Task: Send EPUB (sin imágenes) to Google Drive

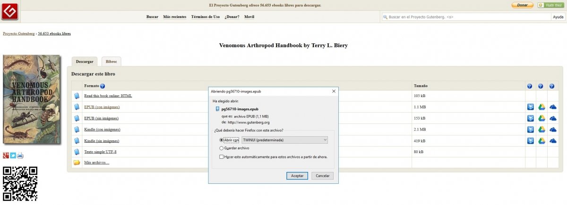Action: coord(541,118)
